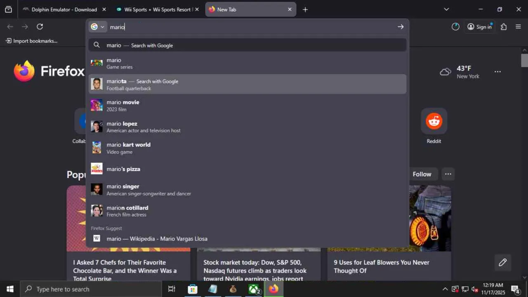Open the network tray icon
Image resolution: width=528 pixels, height=297 pixels.
(465, 289)
